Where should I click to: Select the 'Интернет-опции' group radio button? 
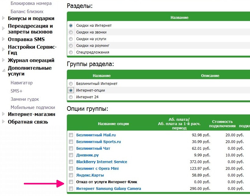pyautogui.click(x=71, y=90)
